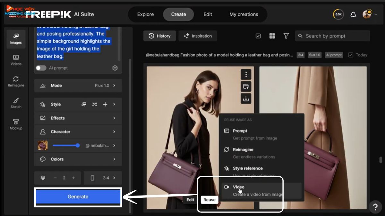The image size is (385, 216).
Task: Open the user profile avatar
Action: pyautogui.click(x=367, y=14)
